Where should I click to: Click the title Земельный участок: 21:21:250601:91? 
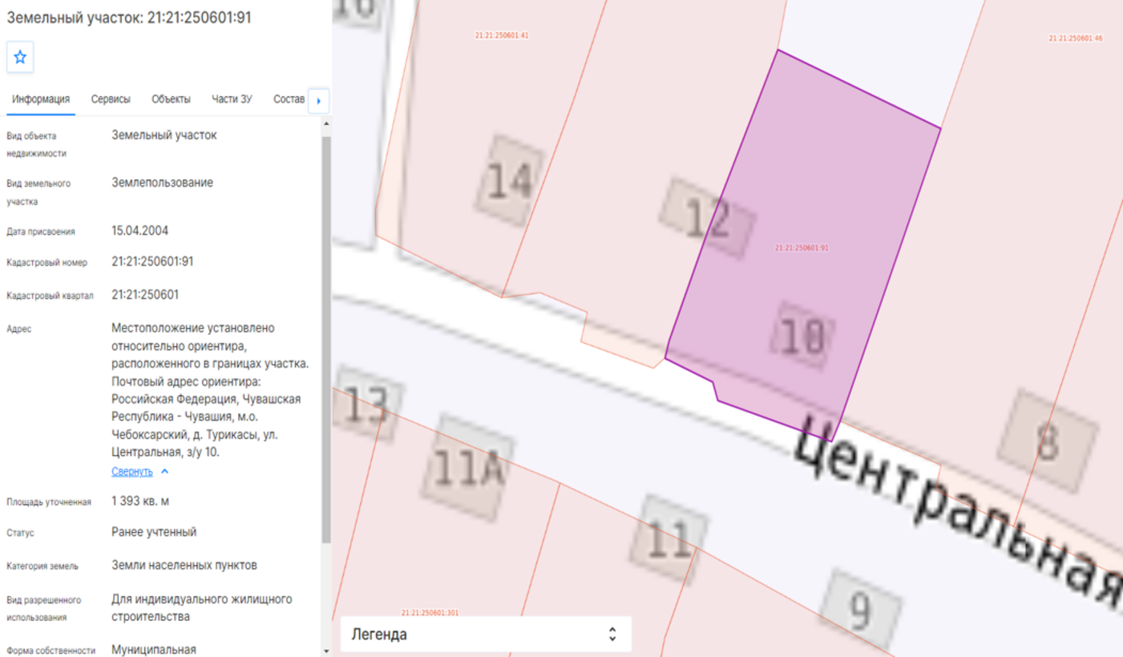point(129,18)
